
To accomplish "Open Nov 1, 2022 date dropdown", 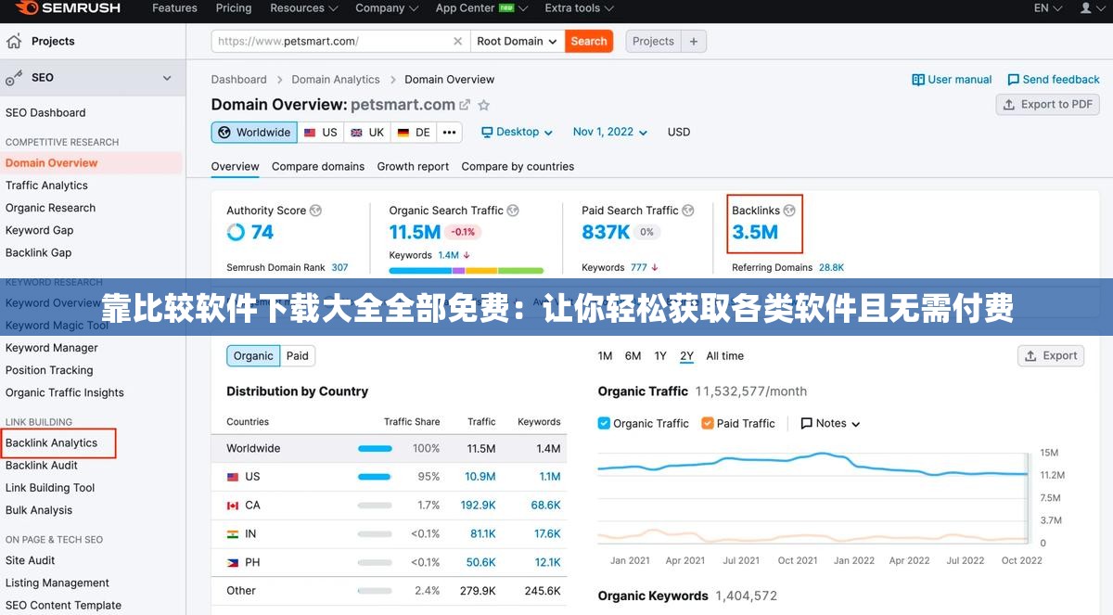I will (x=610, y=132).
